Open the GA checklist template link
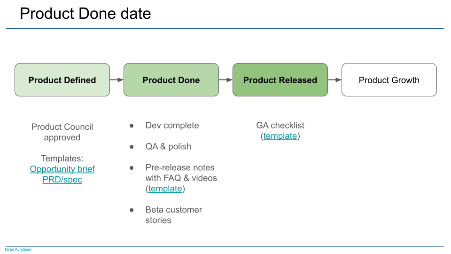The width and height of the screenshot is (451, 254). pos(280,136)
